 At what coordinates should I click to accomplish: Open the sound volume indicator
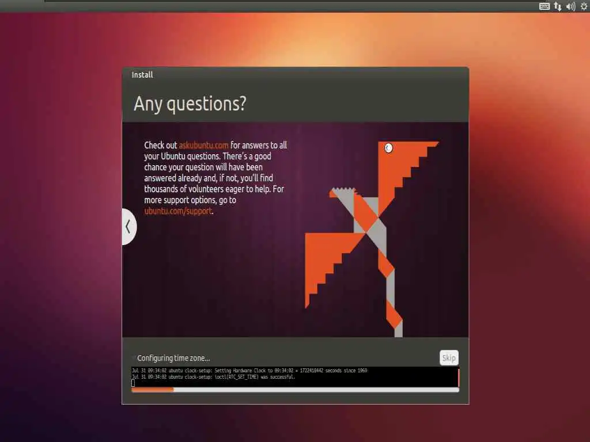tap(570, 6)
